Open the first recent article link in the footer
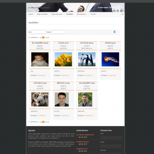This screenshot has width=154, height=154. 85,135
